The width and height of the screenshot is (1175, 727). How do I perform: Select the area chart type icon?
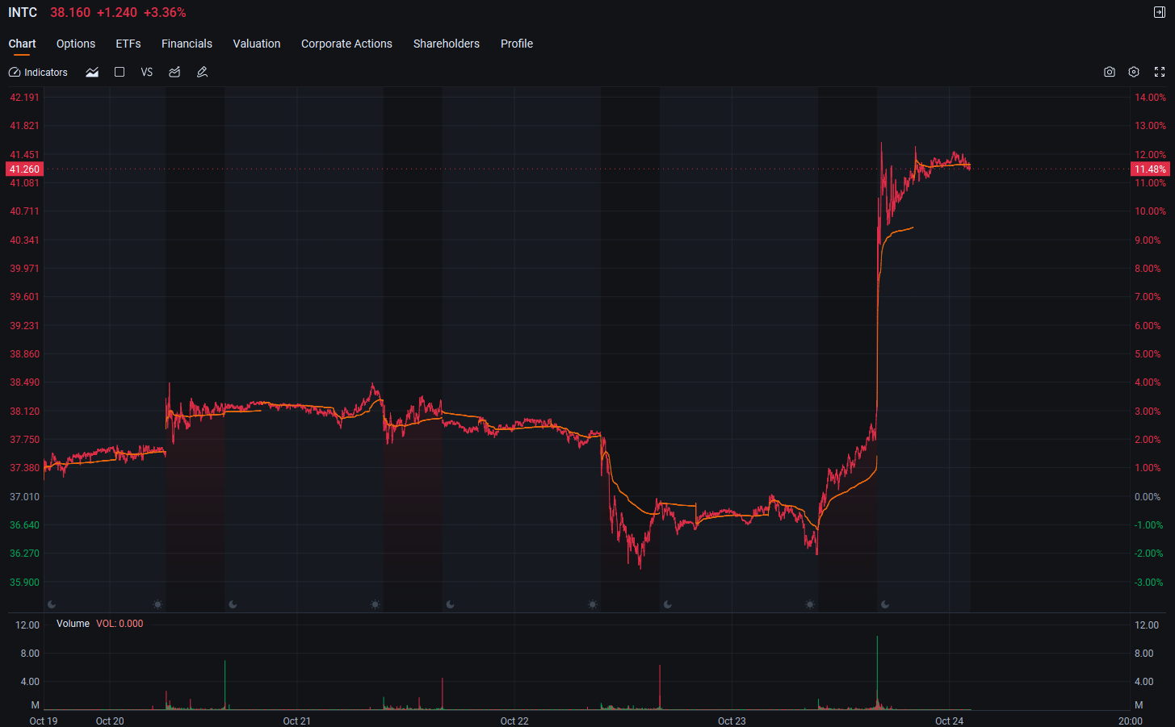click(x=92, y=73)
